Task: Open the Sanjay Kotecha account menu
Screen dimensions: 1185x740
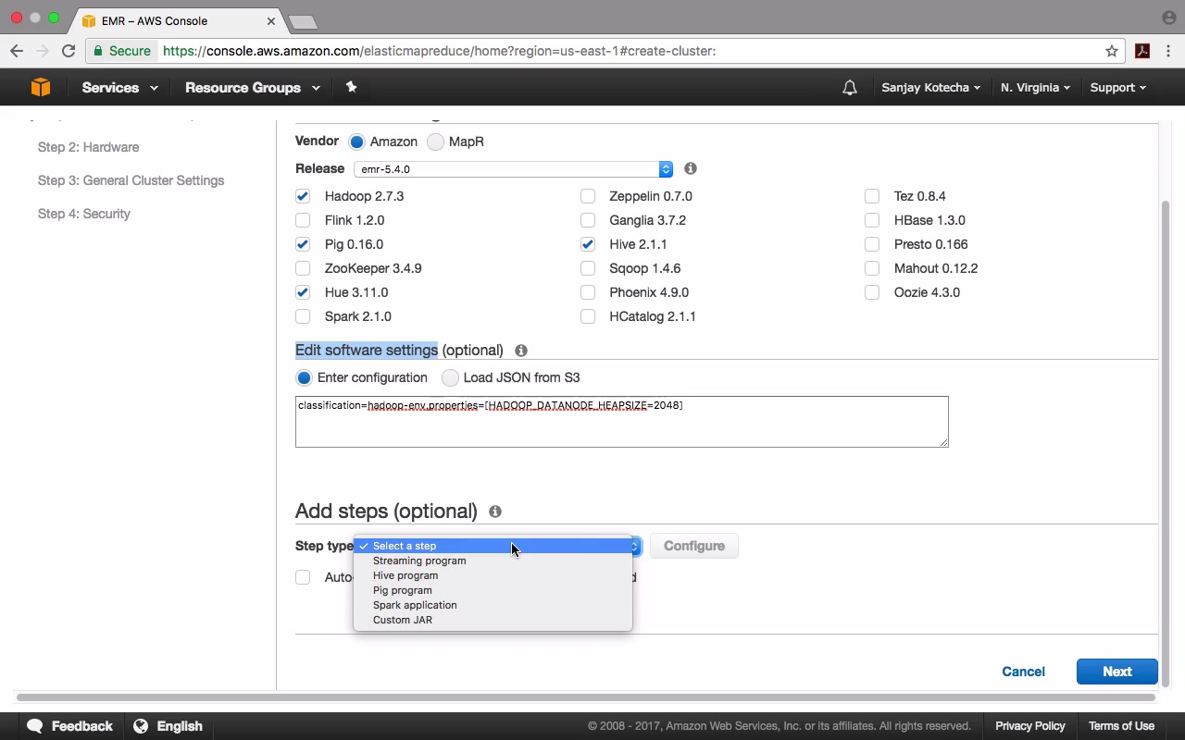Action: (931, 88)
